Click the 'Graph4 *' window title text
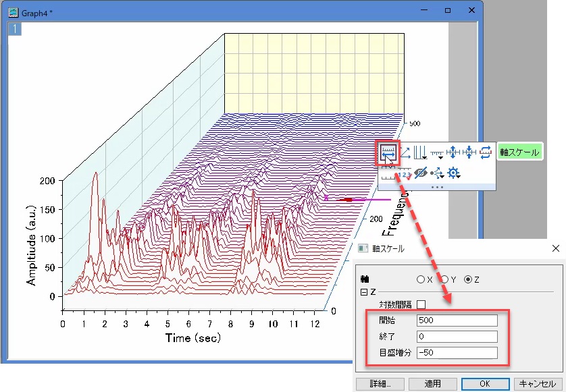 coord(37,13)
